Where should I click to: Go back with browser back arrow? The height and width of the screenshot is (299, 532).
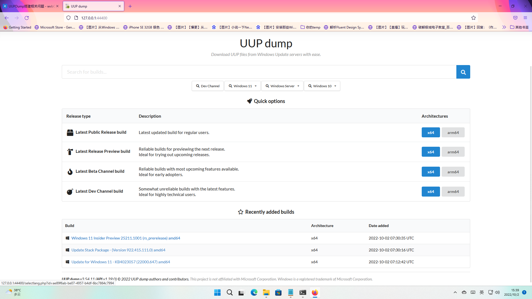7,18
